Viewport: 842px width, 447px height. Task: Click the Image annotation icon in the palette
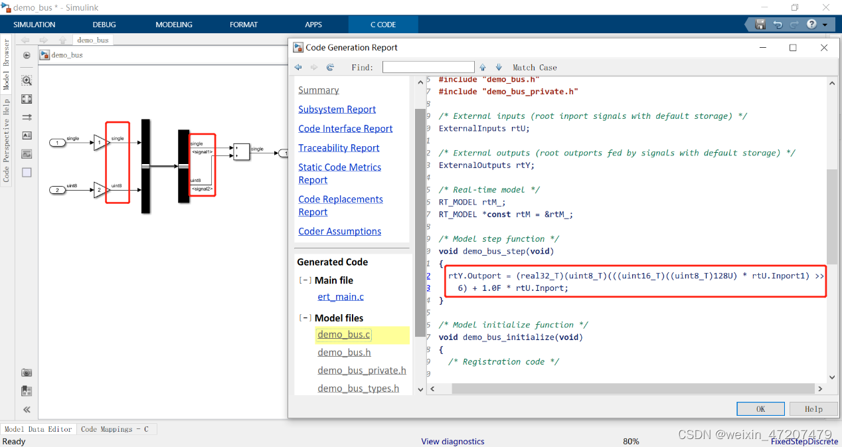pos(27,153)
